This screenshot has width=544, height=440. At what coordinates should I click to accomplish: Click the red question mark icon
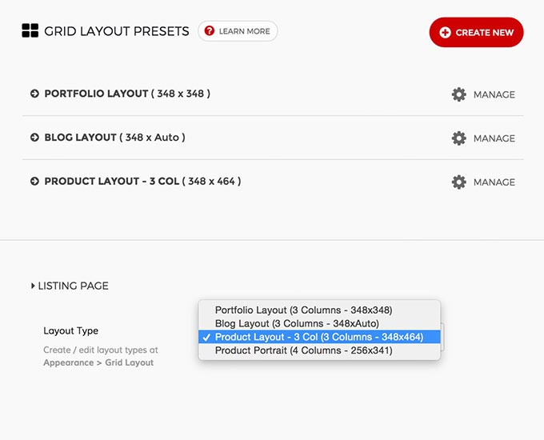tap(210, 31)
